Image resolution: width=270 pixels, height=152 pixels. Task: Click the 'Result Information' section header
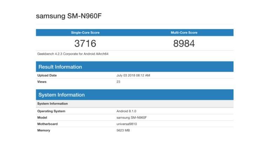click(x=135, y=67)
